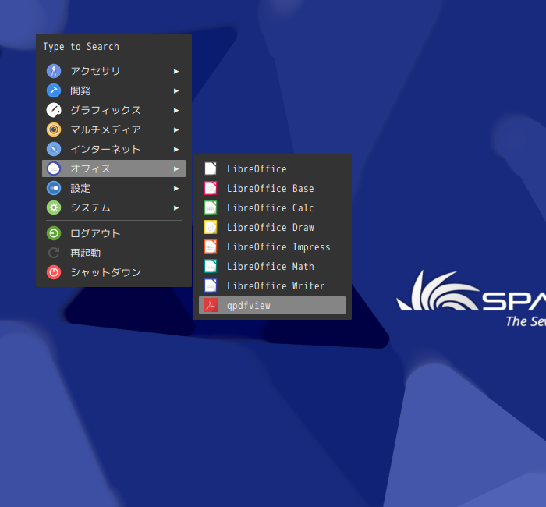
Task: Click the 開発 hammer icon
Action: tap(54, 90)
